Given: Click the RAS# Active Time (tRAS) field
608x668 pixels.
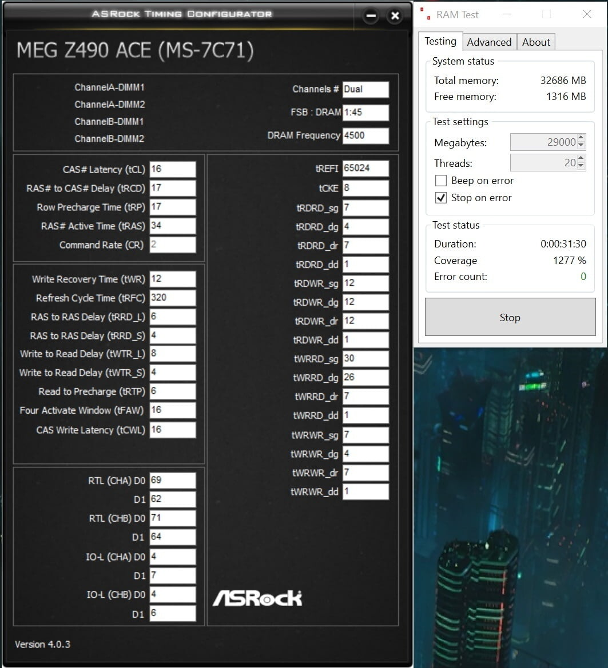Looking at the screenshot, I should click(173, 226).
